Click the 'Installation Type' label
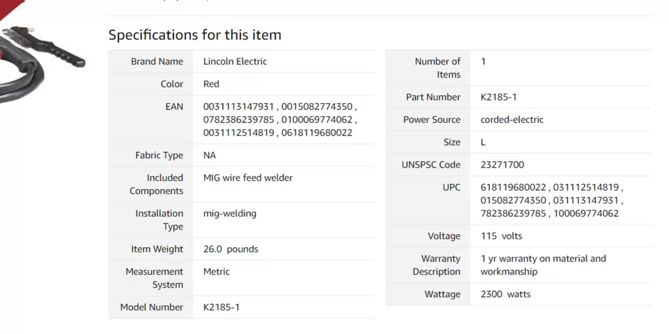Image resolution: width=669 pixels, height=334 pixels. (x=159, y=220)
